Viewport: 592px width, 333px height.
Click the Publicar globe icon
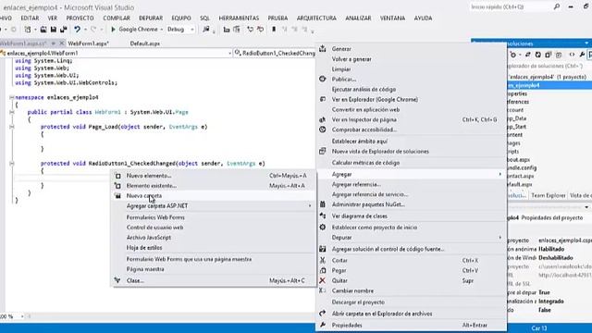[323, 79]
